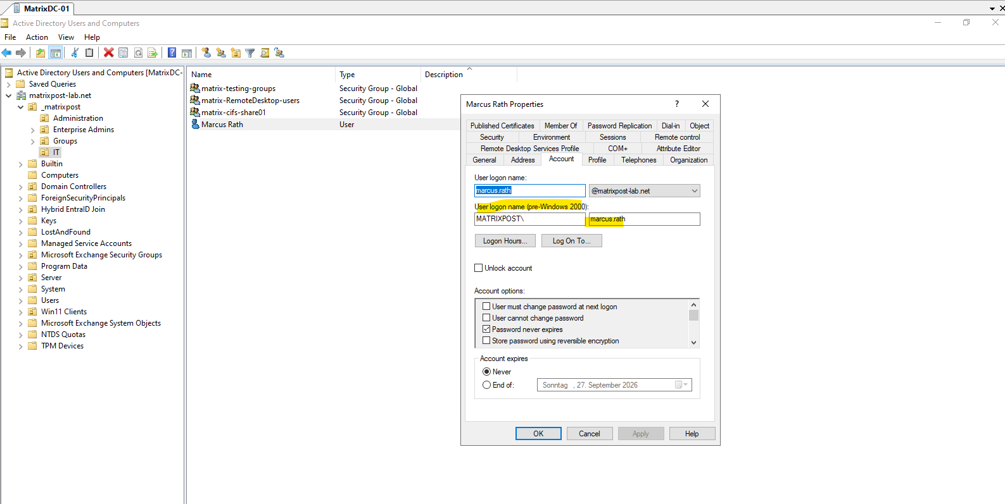Open the View menu
This screenshot has width=1005, height=504.
(66, 37)
